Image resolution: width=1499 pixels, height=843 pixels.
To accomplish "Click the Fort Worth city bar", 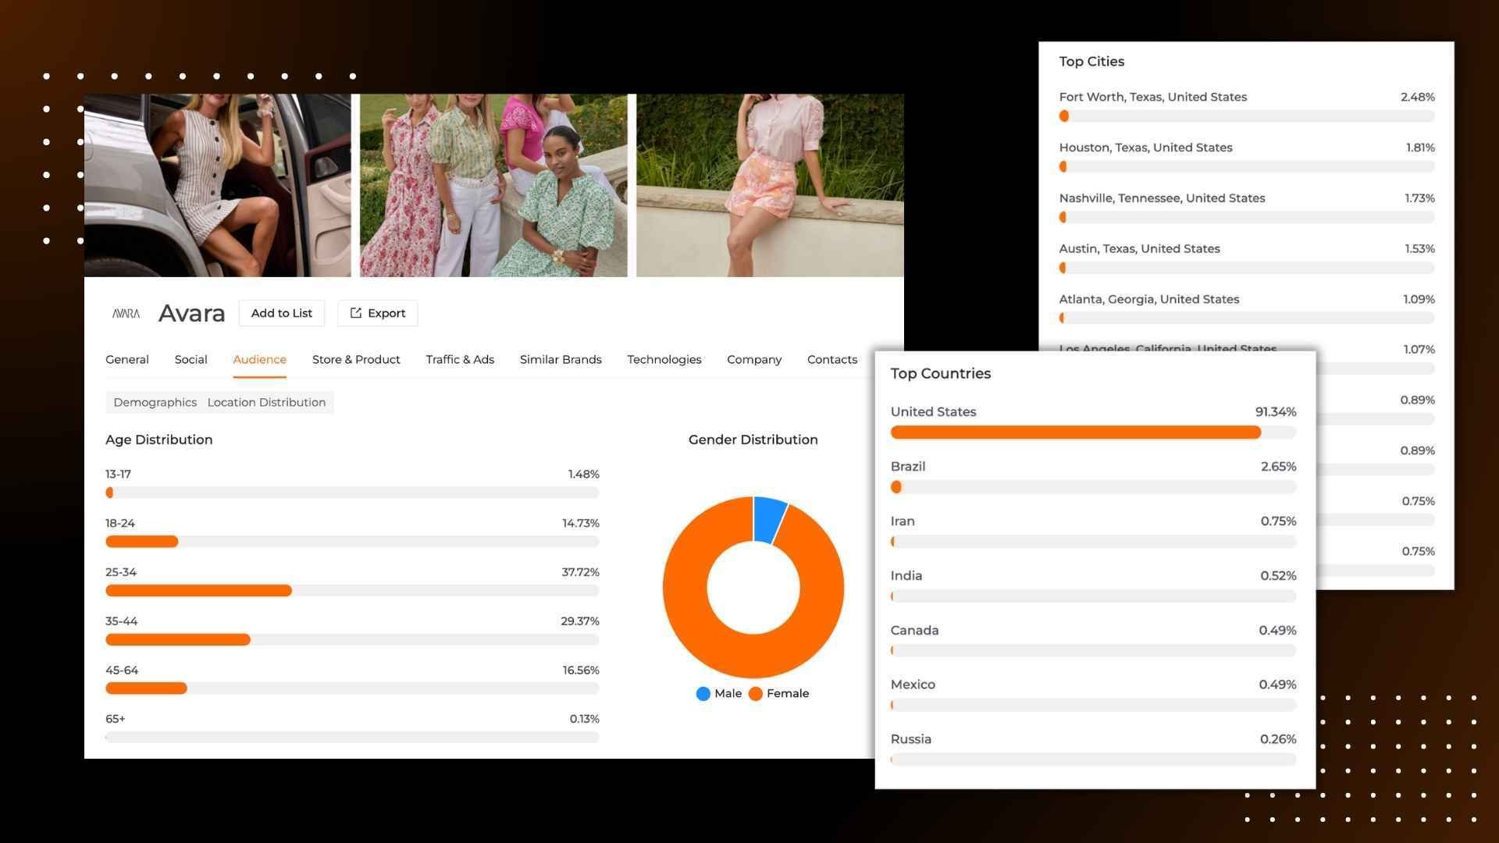I will click(x=1247, y=116).
